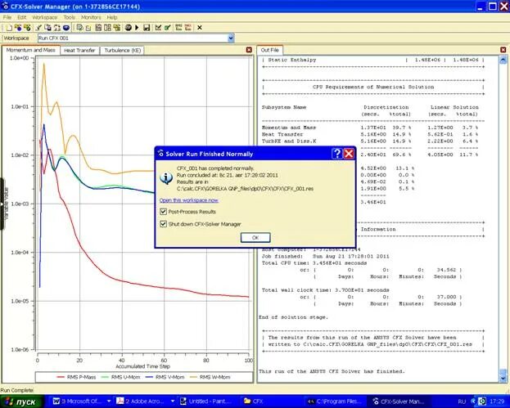Open the Workspace menu
This screenshot has width=510, height=408.
(44, 17)
